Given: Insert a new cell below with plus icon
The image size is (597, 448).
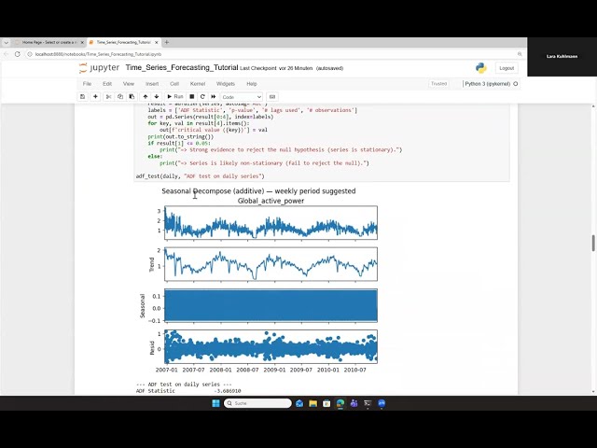Looking at the screenshot, I should (95, 97).
